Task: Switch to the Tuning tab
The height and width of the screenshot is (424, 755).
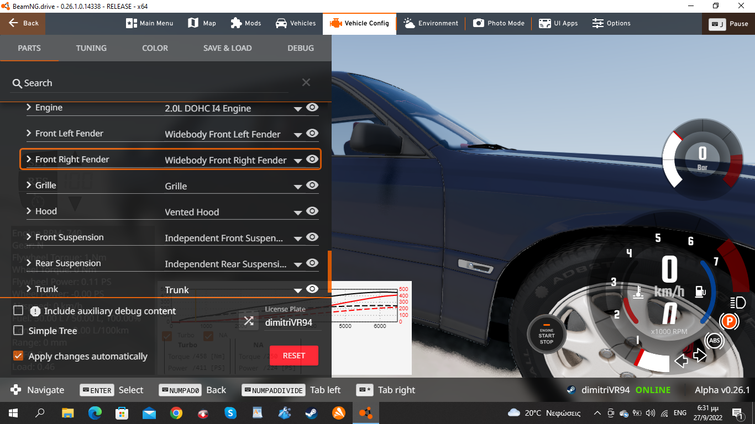Action: (91, 48)
